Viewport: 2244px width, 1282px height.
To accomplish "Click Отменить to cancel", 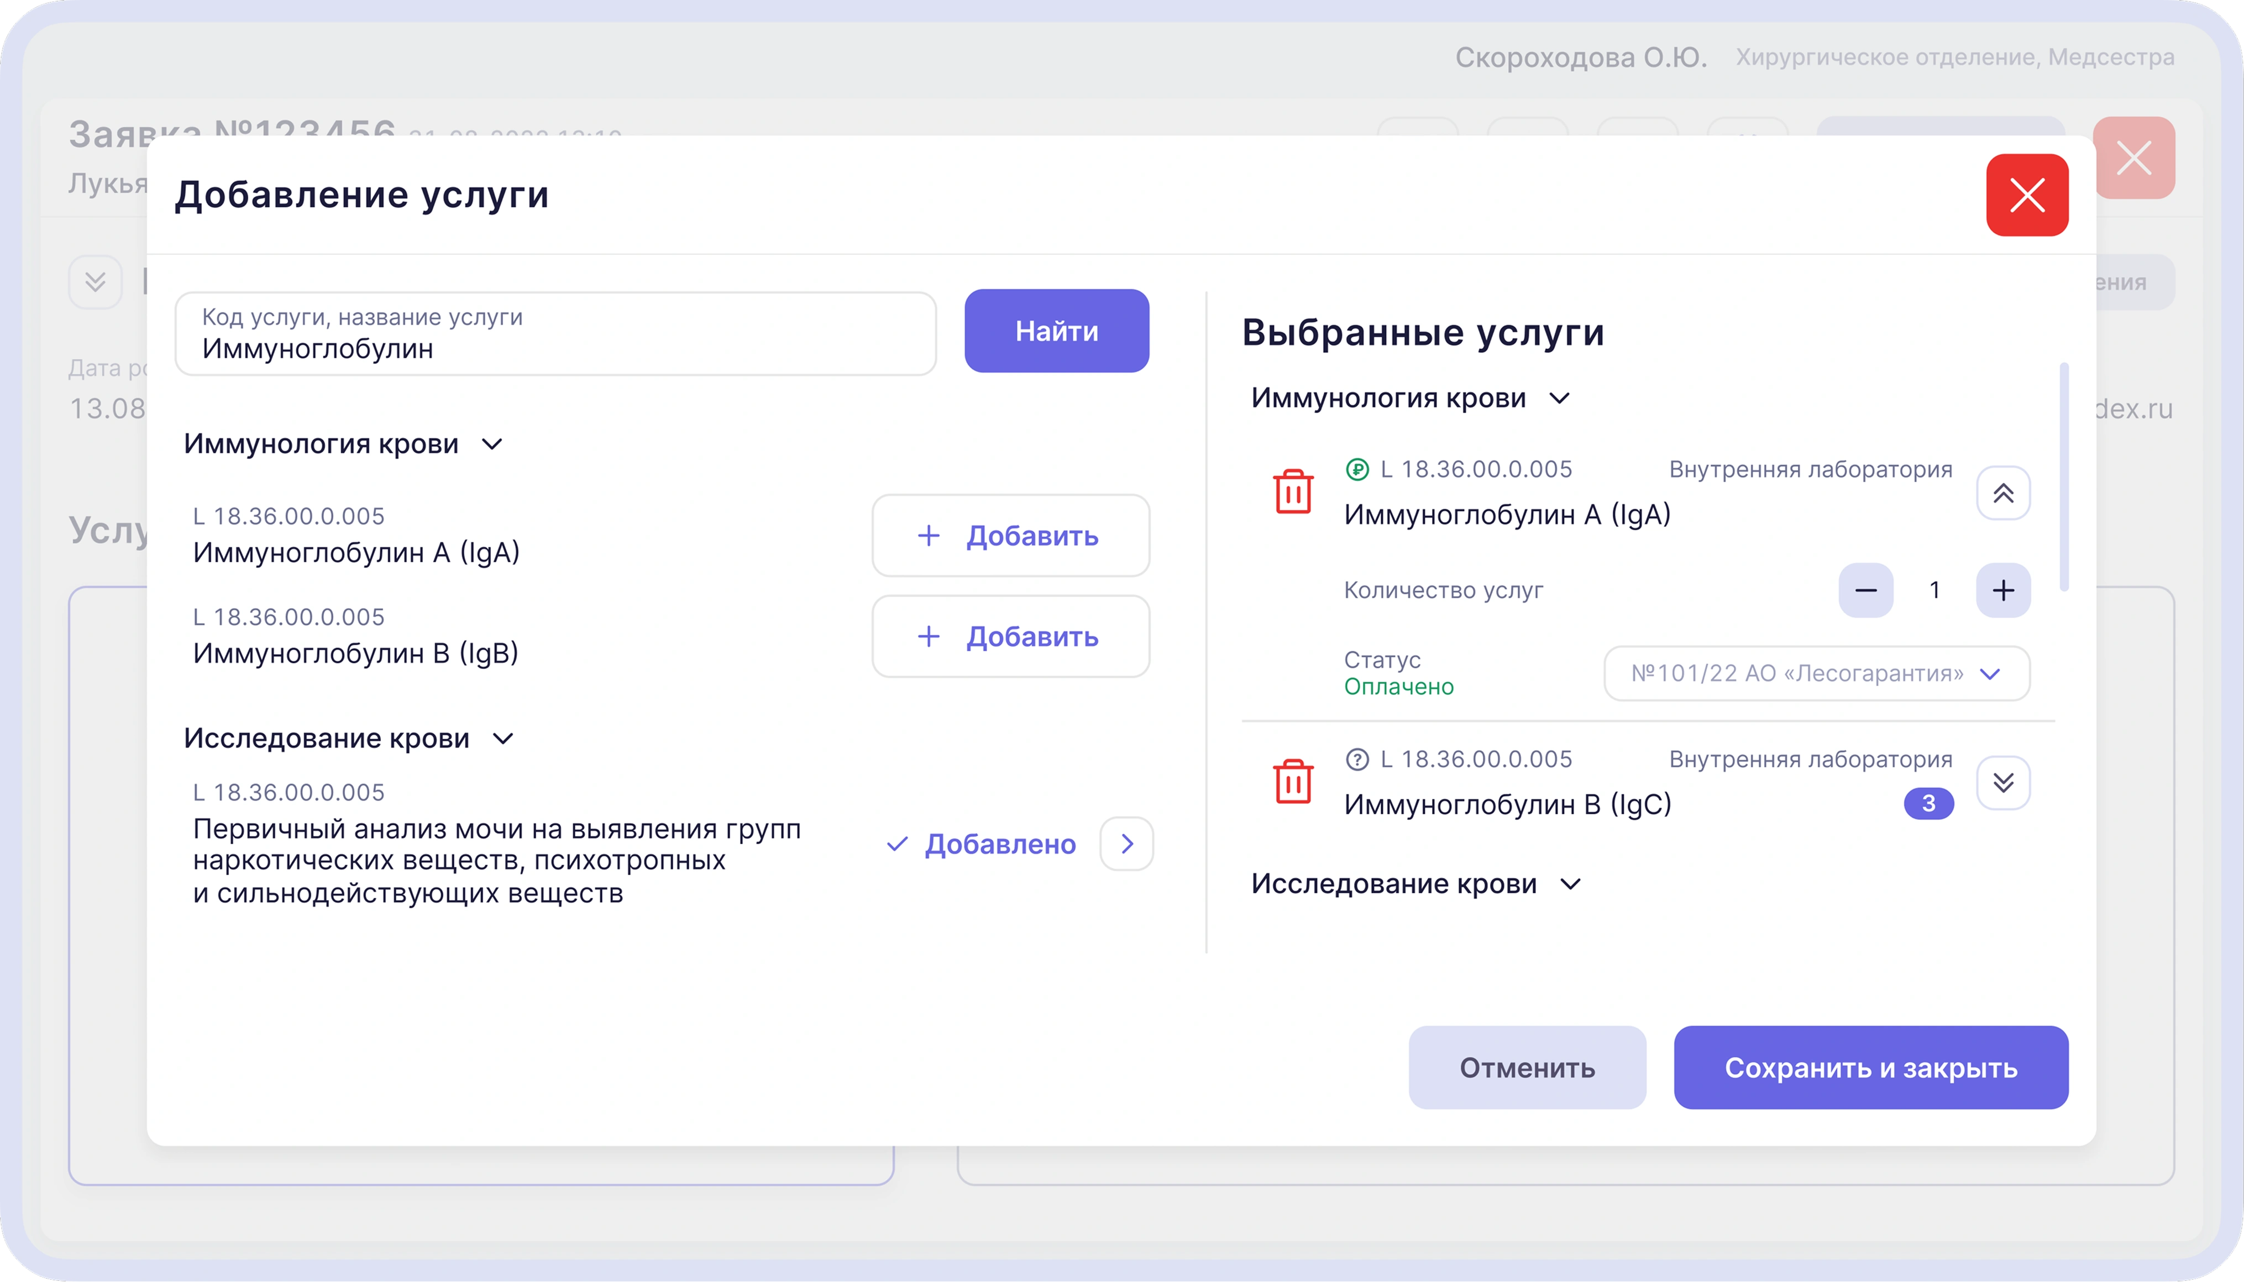I will (1527, 1067).
